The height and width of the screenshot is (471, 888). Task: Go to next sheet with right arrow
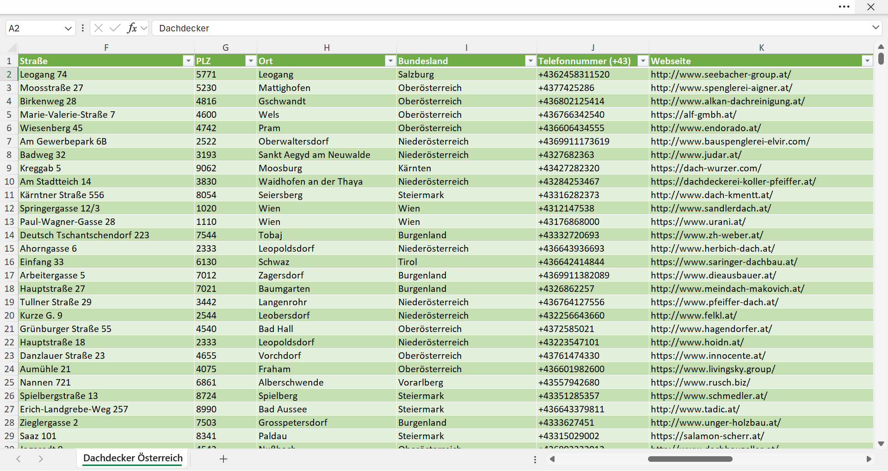(x=41, y=459)
